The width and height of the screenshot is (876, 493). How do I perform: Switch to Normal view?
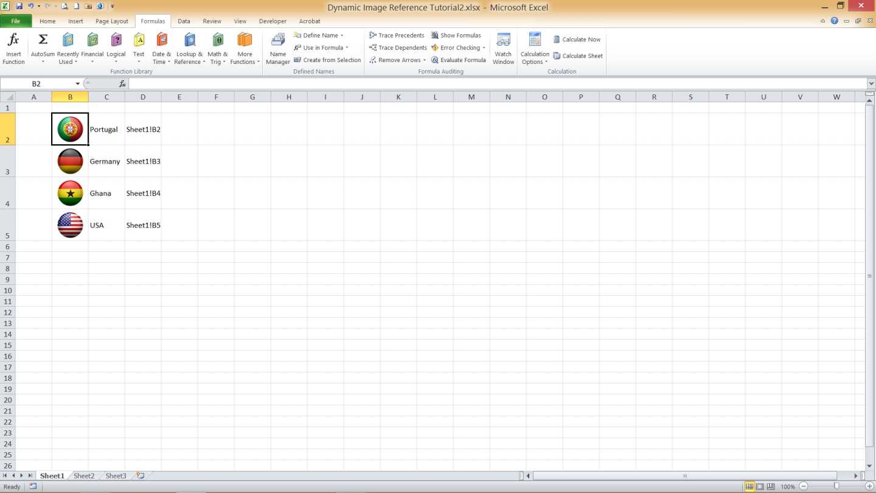click(749, 486)
